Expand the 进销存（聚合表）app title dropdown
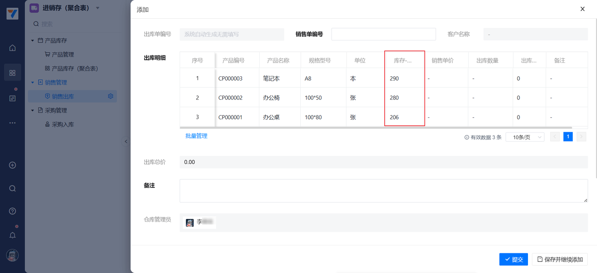The width and height of the screenshot is (597, 273). [97, 8]
